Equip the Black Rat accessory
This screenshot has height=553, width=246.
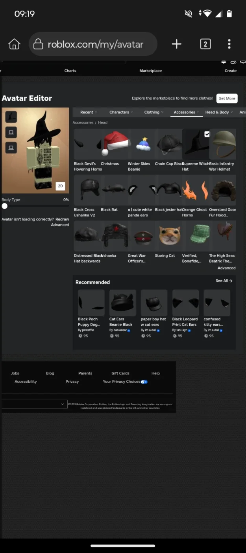pos(114,190)
